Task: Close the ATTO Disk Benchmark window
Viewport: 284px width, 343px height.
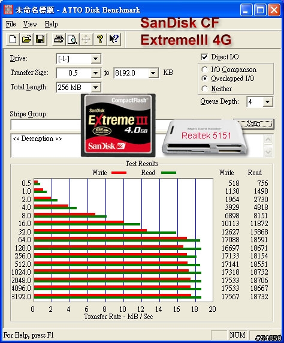Action: click(274, 10)
